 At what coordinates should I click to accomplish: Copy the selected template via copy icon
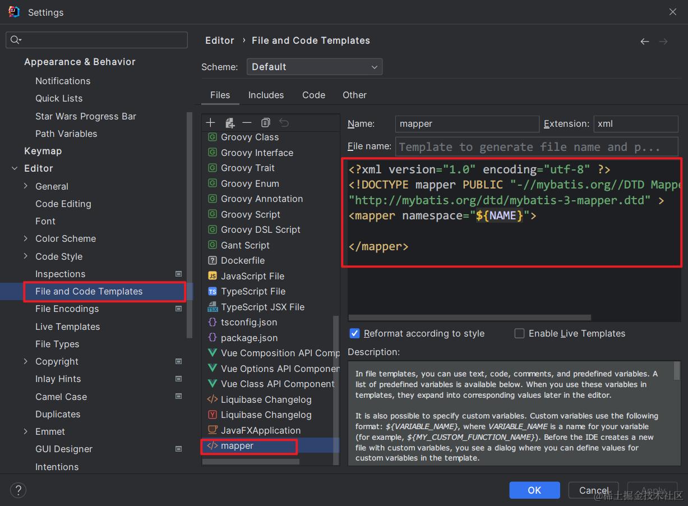266,122
